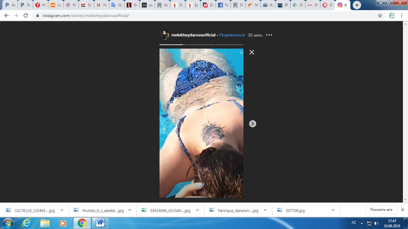This screenshot has width=408, height=229.
Task: Switch to the orange OK tab
Action: 55,5
